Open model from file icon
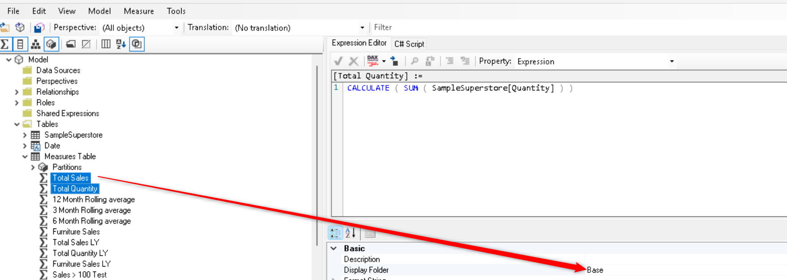Image resolution: width=787 pixels, height=280 pixels. point(4,27)
